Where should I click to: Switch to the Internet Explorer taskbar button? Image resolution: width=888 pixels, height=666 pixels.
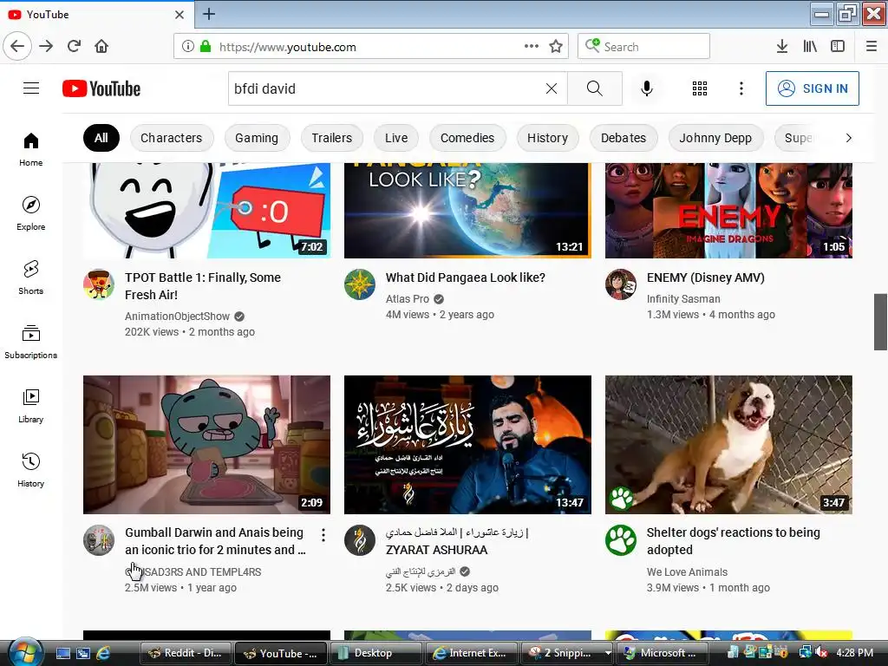[x=471, y=653]
